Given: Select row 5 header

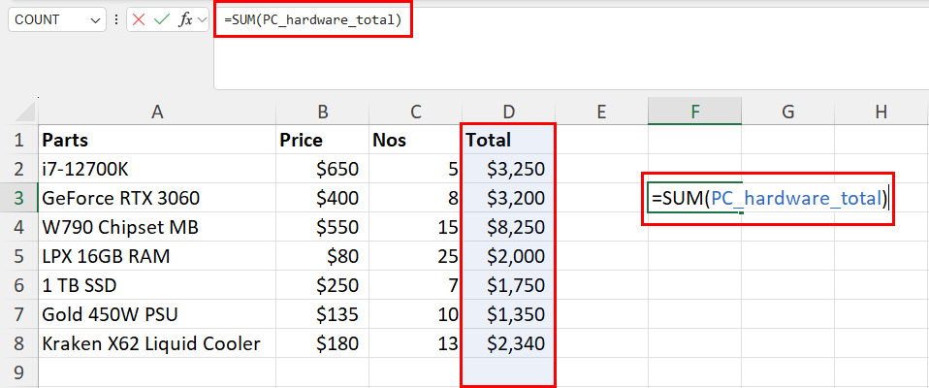Looking at the screenshot, I should coord(19,256).
